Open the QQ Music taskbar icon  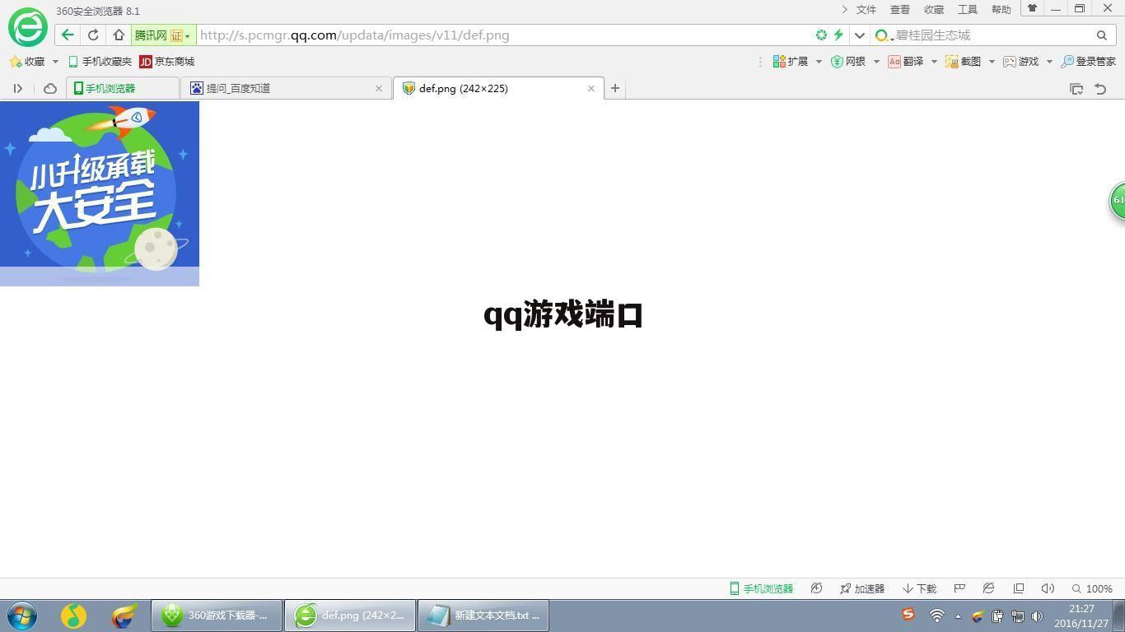(73, 616)
